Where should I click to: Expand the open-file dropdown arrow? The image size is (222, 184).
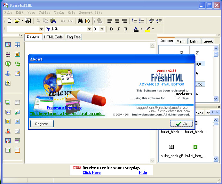[22, 21]
